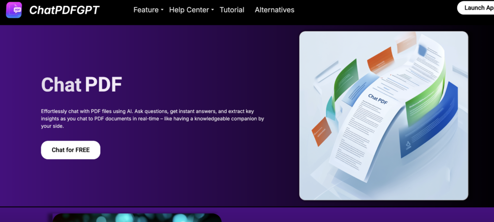Image resolution: width=494 pixels, height=222 pixels.
Task: Open the ChatPDFGPT brand name link
Action: (x=64, y=10)
